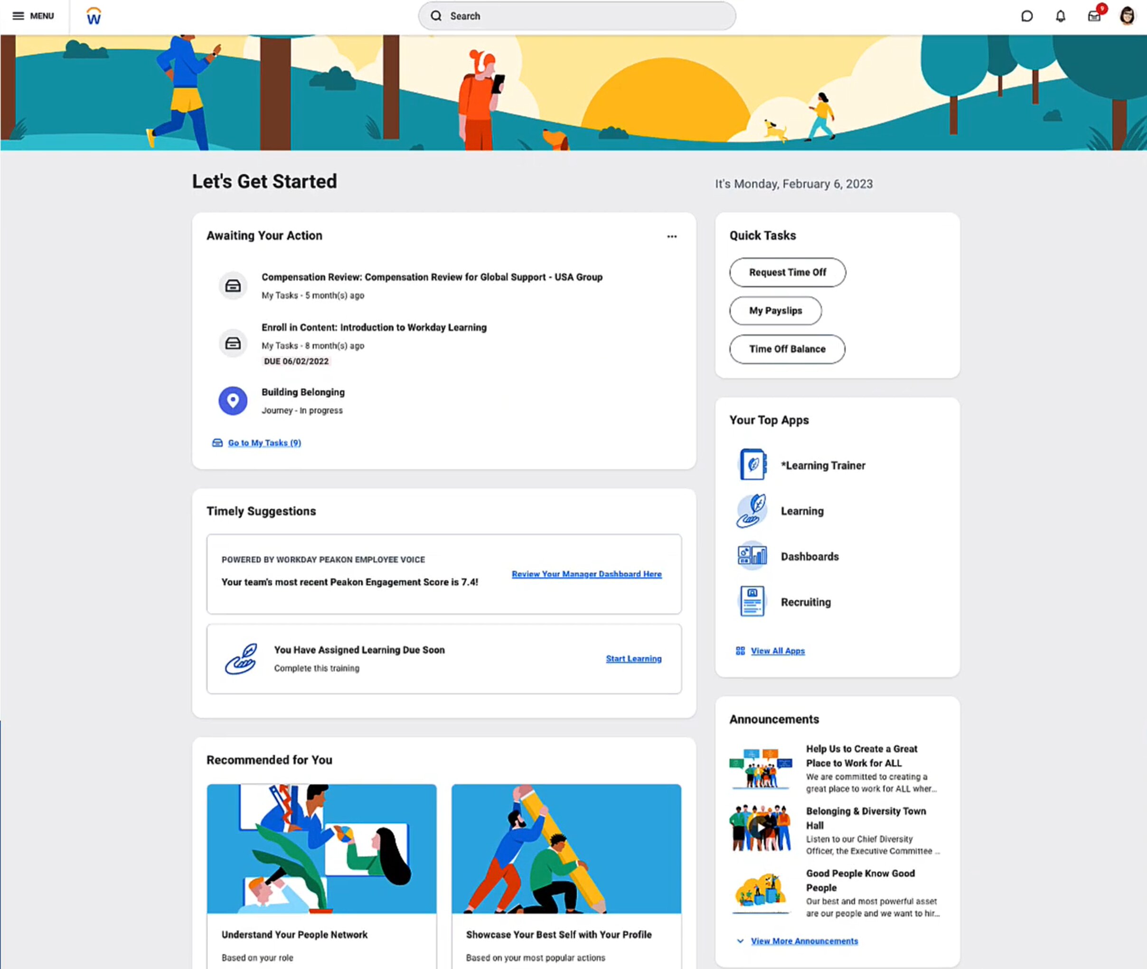Click the Workday logo home icon
The width and height of the screenshot is (1147, 969).
94,17
